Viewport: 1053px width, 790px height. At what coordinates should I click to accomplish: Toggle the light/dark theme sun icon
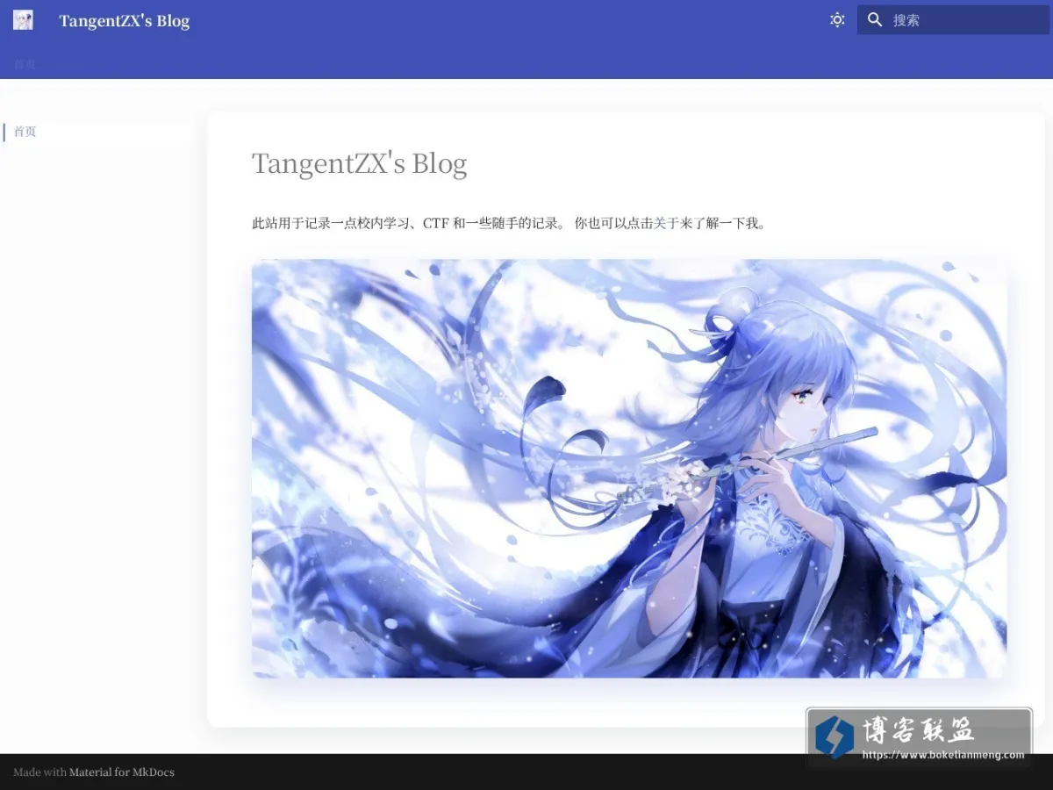tap(837, 20)
